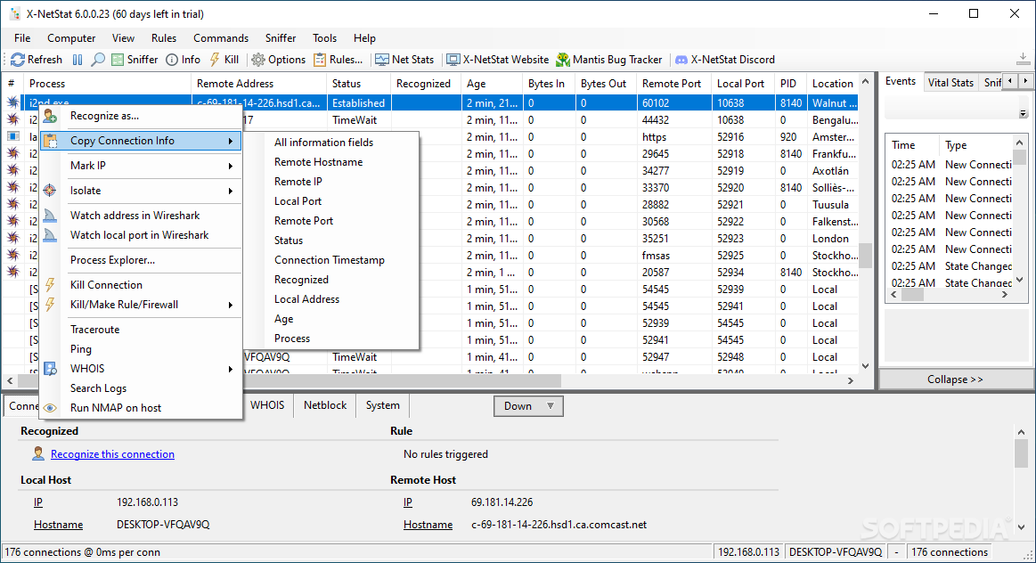The width and height of the screenshot is (1036, 563).
Task: Sort by the Age column header
Action: click(492, 83)
